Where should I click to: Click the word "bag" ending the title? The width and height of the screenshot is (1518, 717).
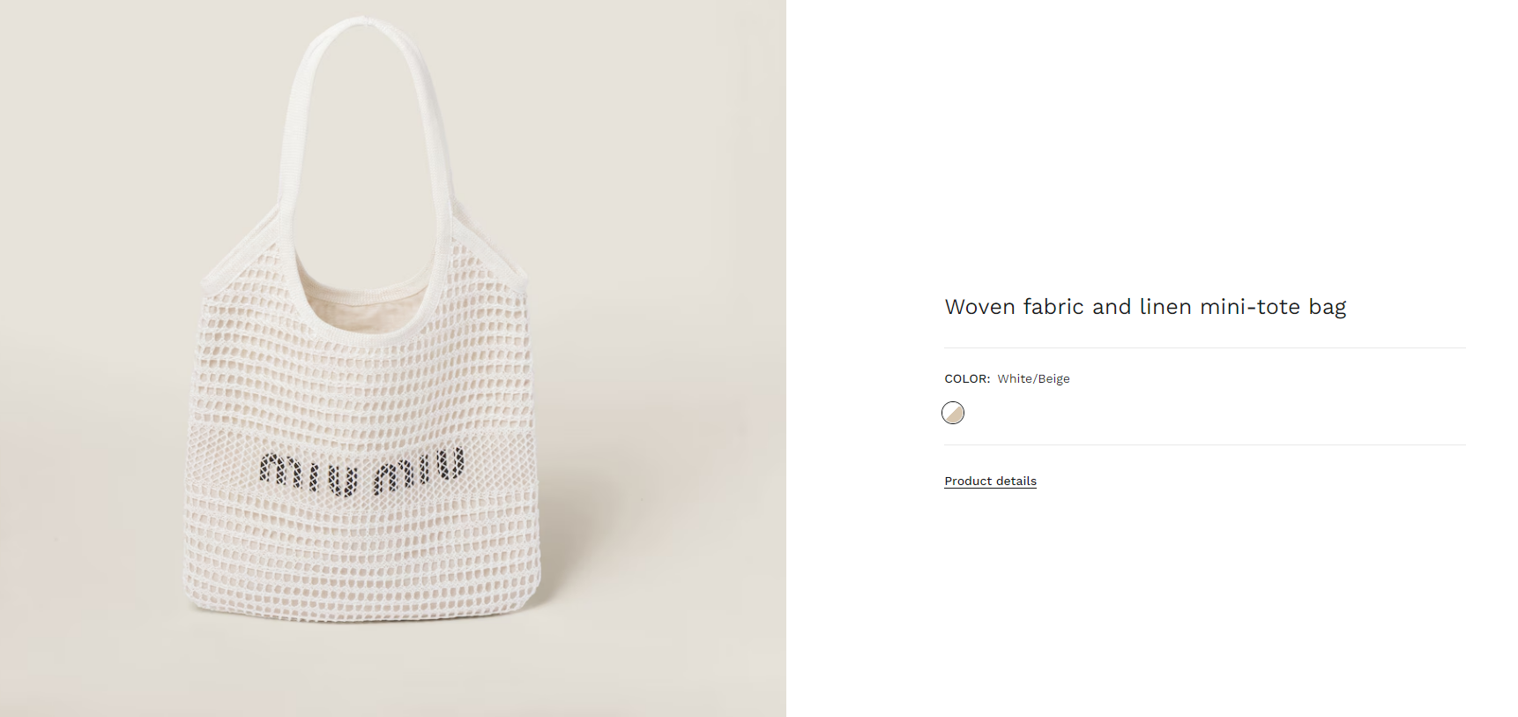point(1328,308)
